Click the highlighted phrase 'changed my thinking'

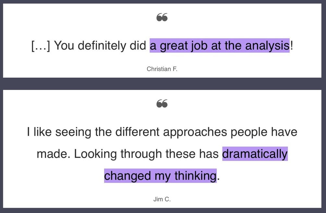click(x=160, y=176)
